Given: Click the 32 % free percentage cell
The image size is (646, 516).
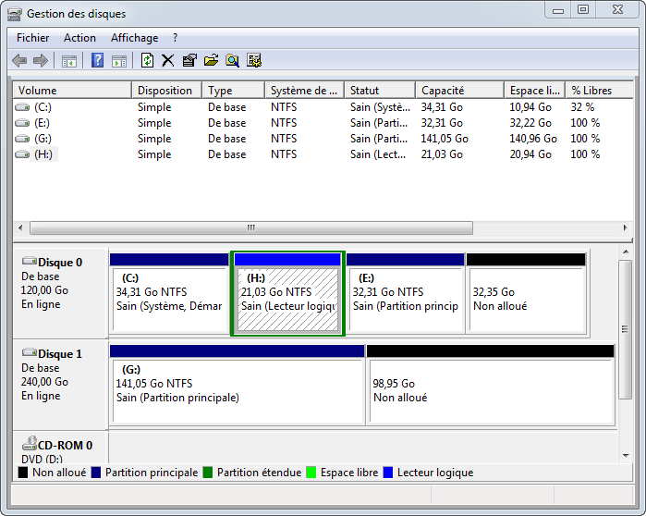Looking at the screenshot, I should tap(582, 107).
